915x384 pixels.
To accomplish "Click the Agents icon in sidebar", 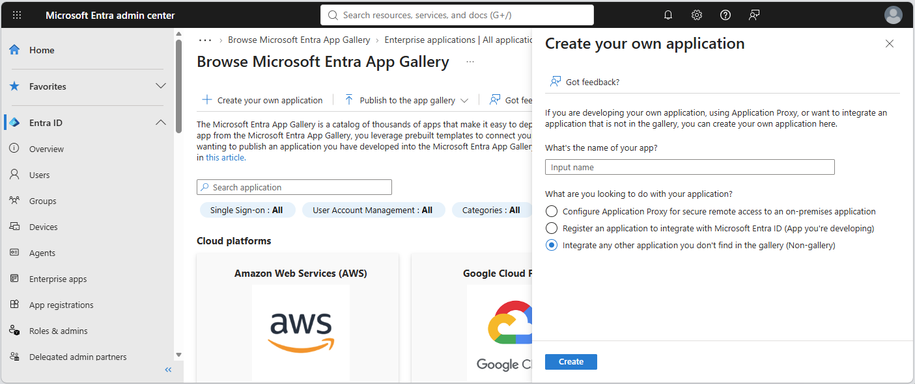I will 14,253.
